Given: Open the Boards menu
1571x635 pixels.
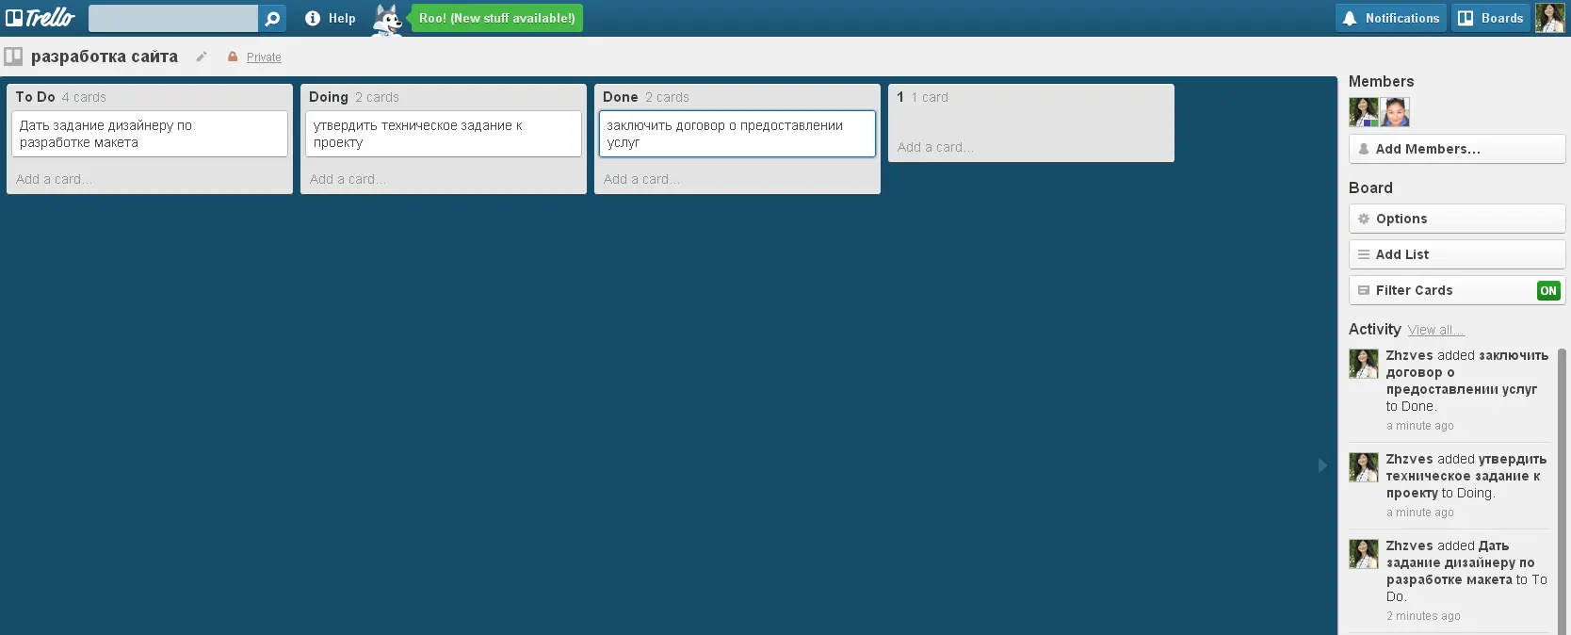Looking at the screenshot, I should tap(1491, 18).
